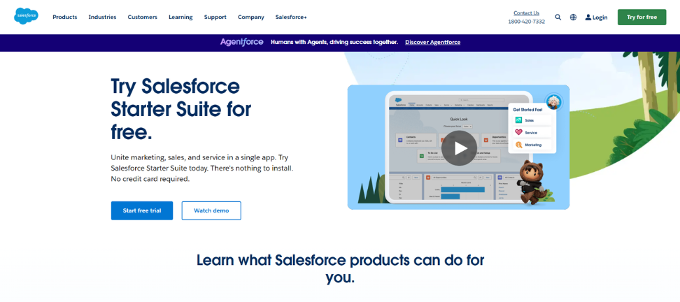Click the globe language selector icon
The width and height of the screenshot is (680, 302).
click(573, 17)
